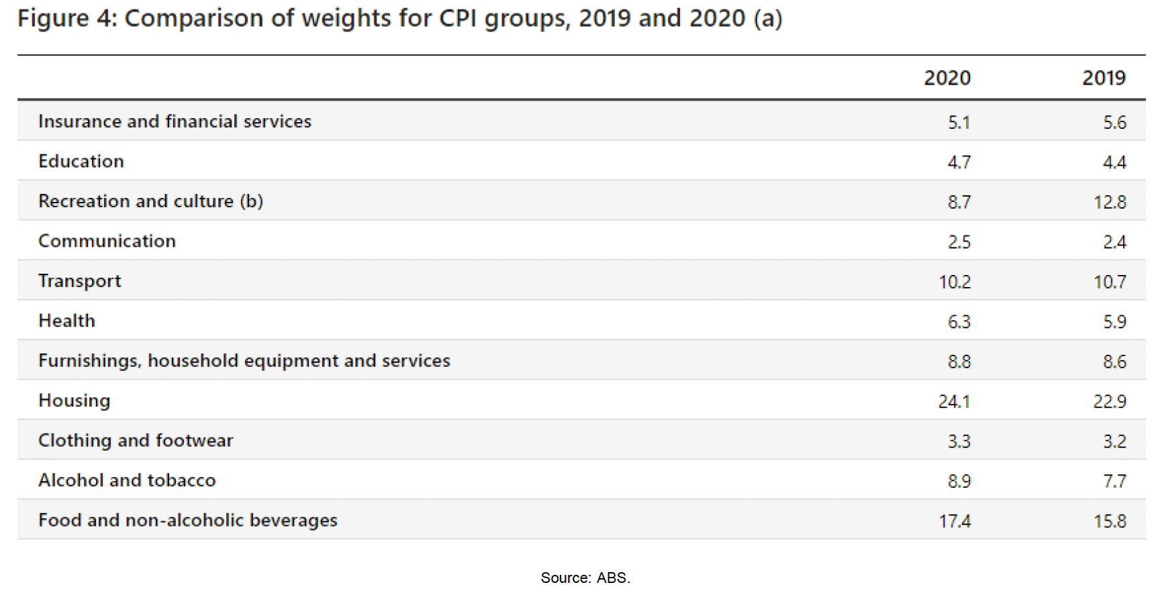Screen dimensions: 1168x597
Task: Click Food and non-alcoholic beverages label
Action: click(x=187, y=521)
